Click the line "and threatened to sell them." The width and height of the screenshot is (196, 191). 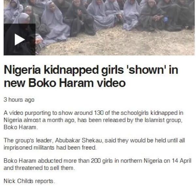(39, 168)
